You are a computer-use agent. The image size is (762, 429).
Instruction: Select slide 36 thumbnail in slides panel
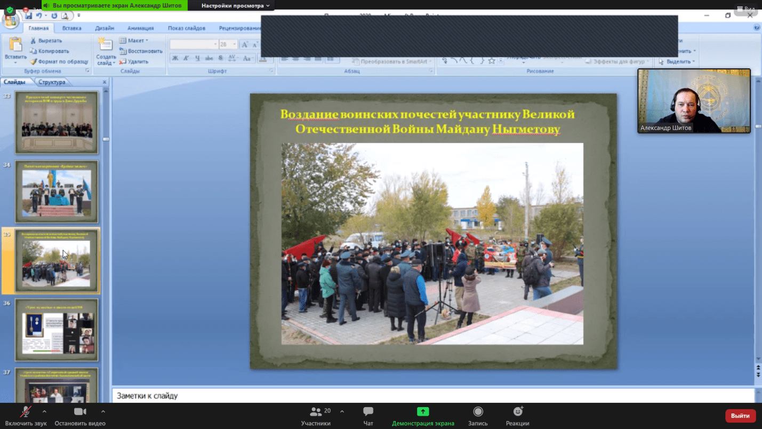coord(57,330)
